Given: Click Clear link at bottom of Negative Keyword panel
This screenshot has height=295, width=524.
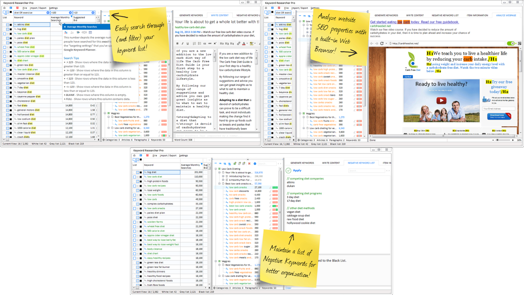Looking at the screenshot, I should coord(288,288).
